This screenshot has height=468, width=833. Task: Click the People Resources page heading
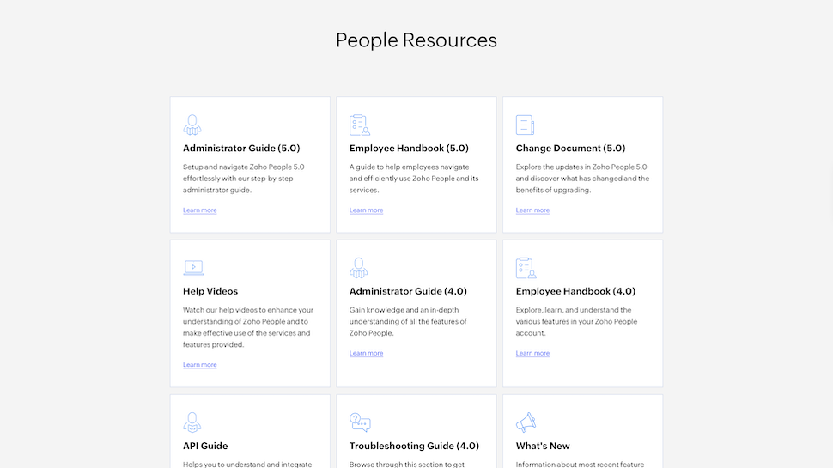pos(416,40)
